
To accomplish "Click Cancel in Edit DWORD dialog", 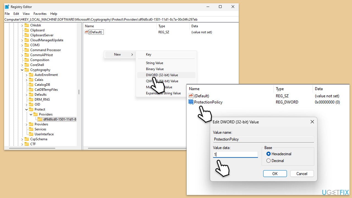I will pos(302,174).
